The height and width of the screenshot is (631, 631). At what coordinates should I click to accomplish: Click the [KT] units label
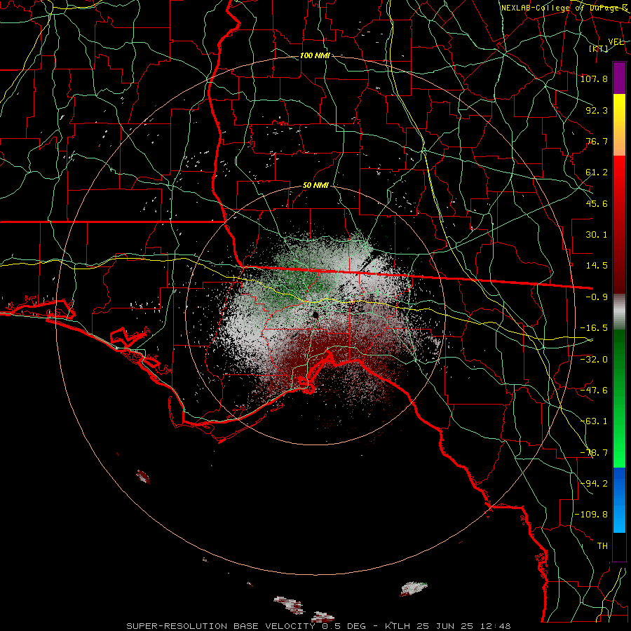click(599, 48)
